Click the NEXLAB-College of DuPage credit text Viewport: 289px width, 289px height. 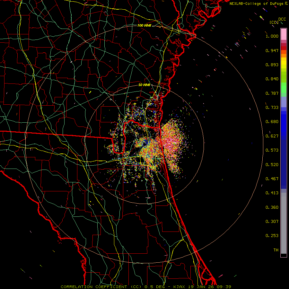[257, 4]
